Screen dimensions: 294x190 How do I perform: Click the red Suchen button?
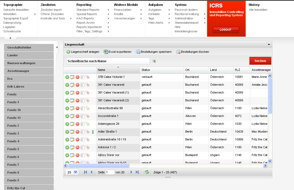[260, 61]
